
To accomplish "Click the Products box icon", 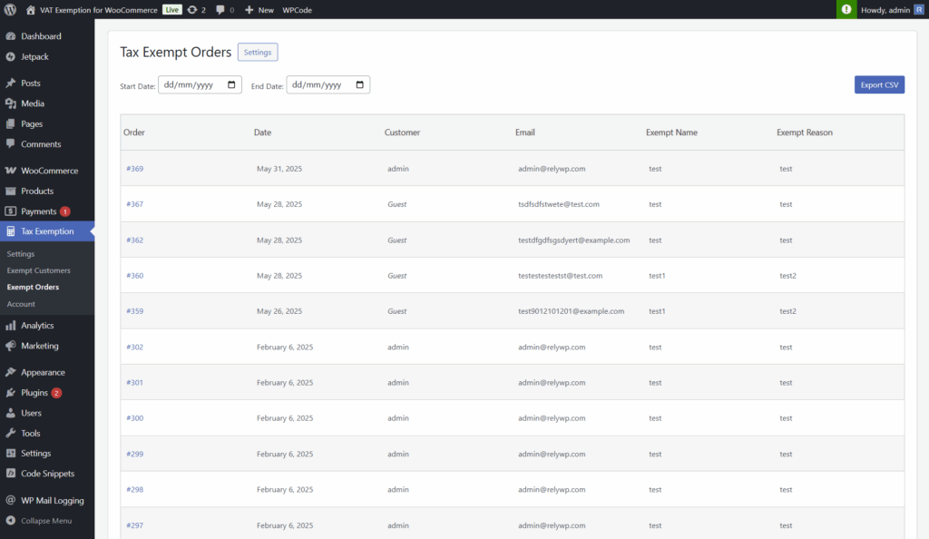I will (11, 191).
